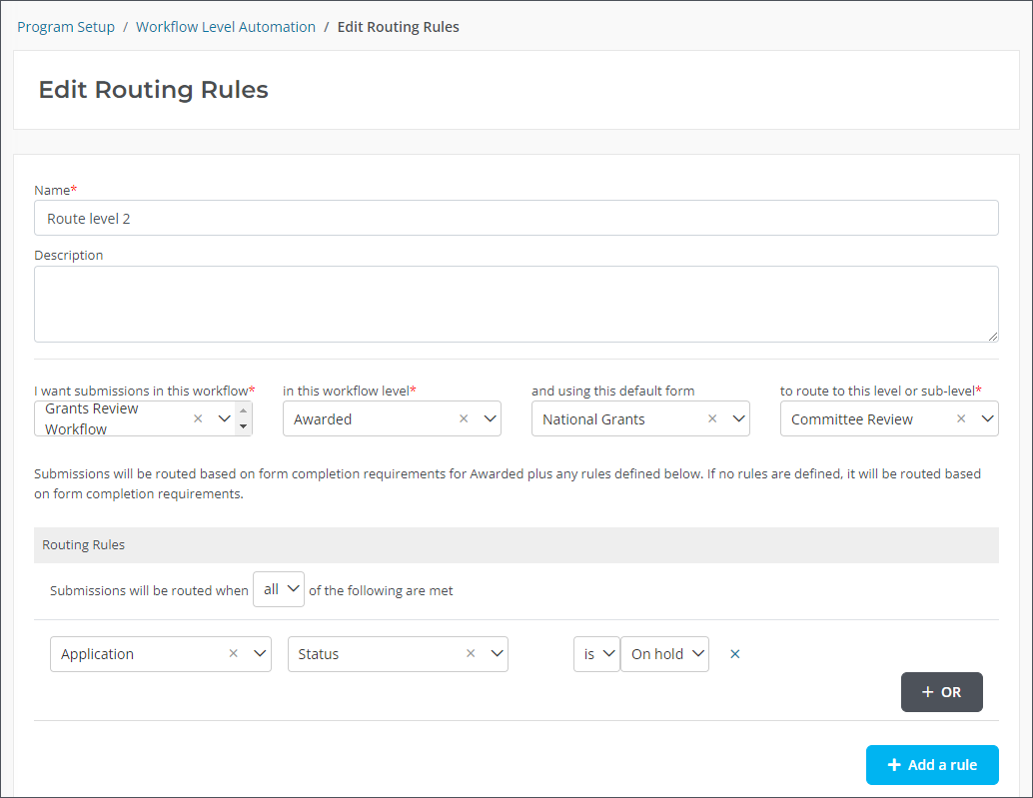The height and width of the screenshot is (798, 1033).
Task: Navigate to Workflow Level Automation breadcrumb
Action: click(226, 27)
